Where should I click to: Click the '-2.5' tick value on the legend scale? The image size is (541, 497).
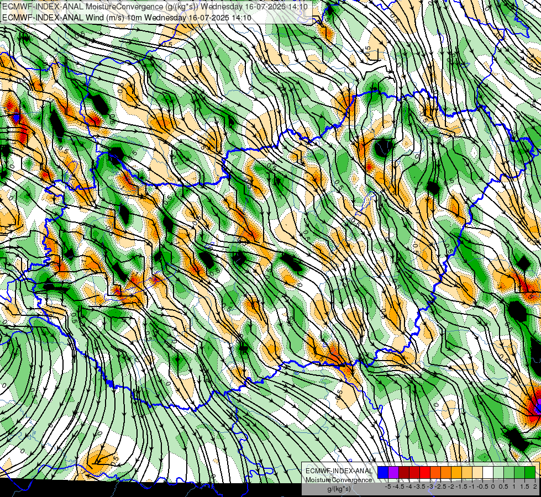(x=440, y=487)
